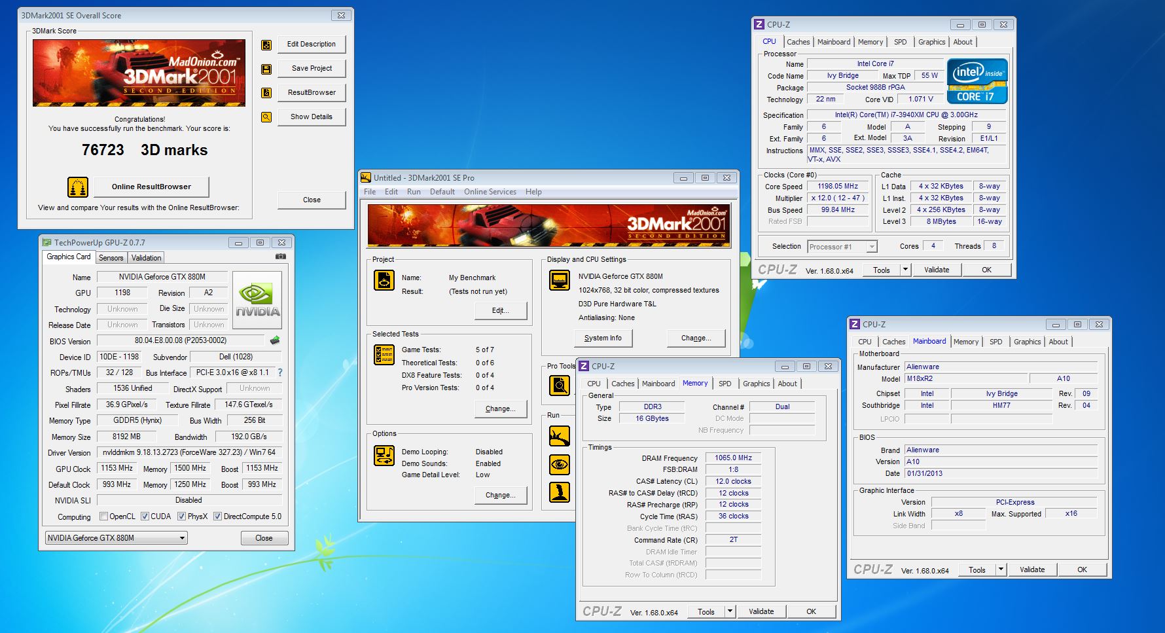Click the BIOS Version field in GPU-Z
The image size is (1165, 633).
point(181,341)
